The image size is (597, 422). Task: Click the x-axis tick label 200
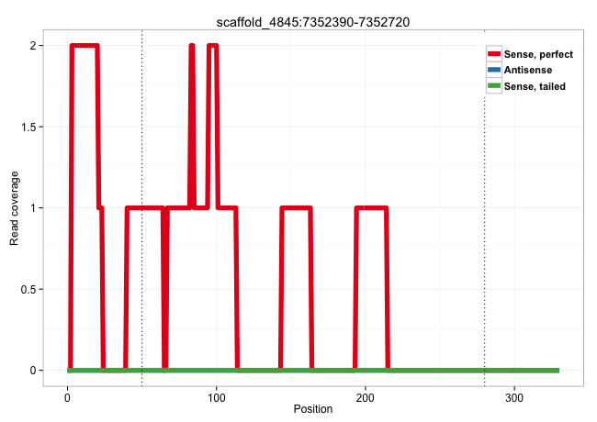click(x=366, y=396)
